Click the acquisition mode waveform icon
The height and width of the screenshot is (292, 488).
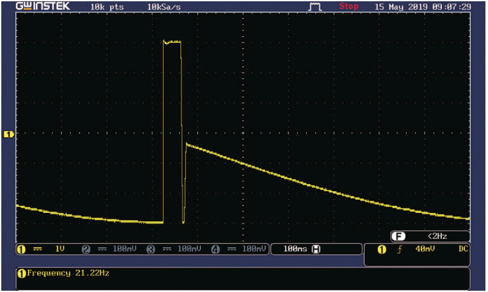(x=315, y=6)
